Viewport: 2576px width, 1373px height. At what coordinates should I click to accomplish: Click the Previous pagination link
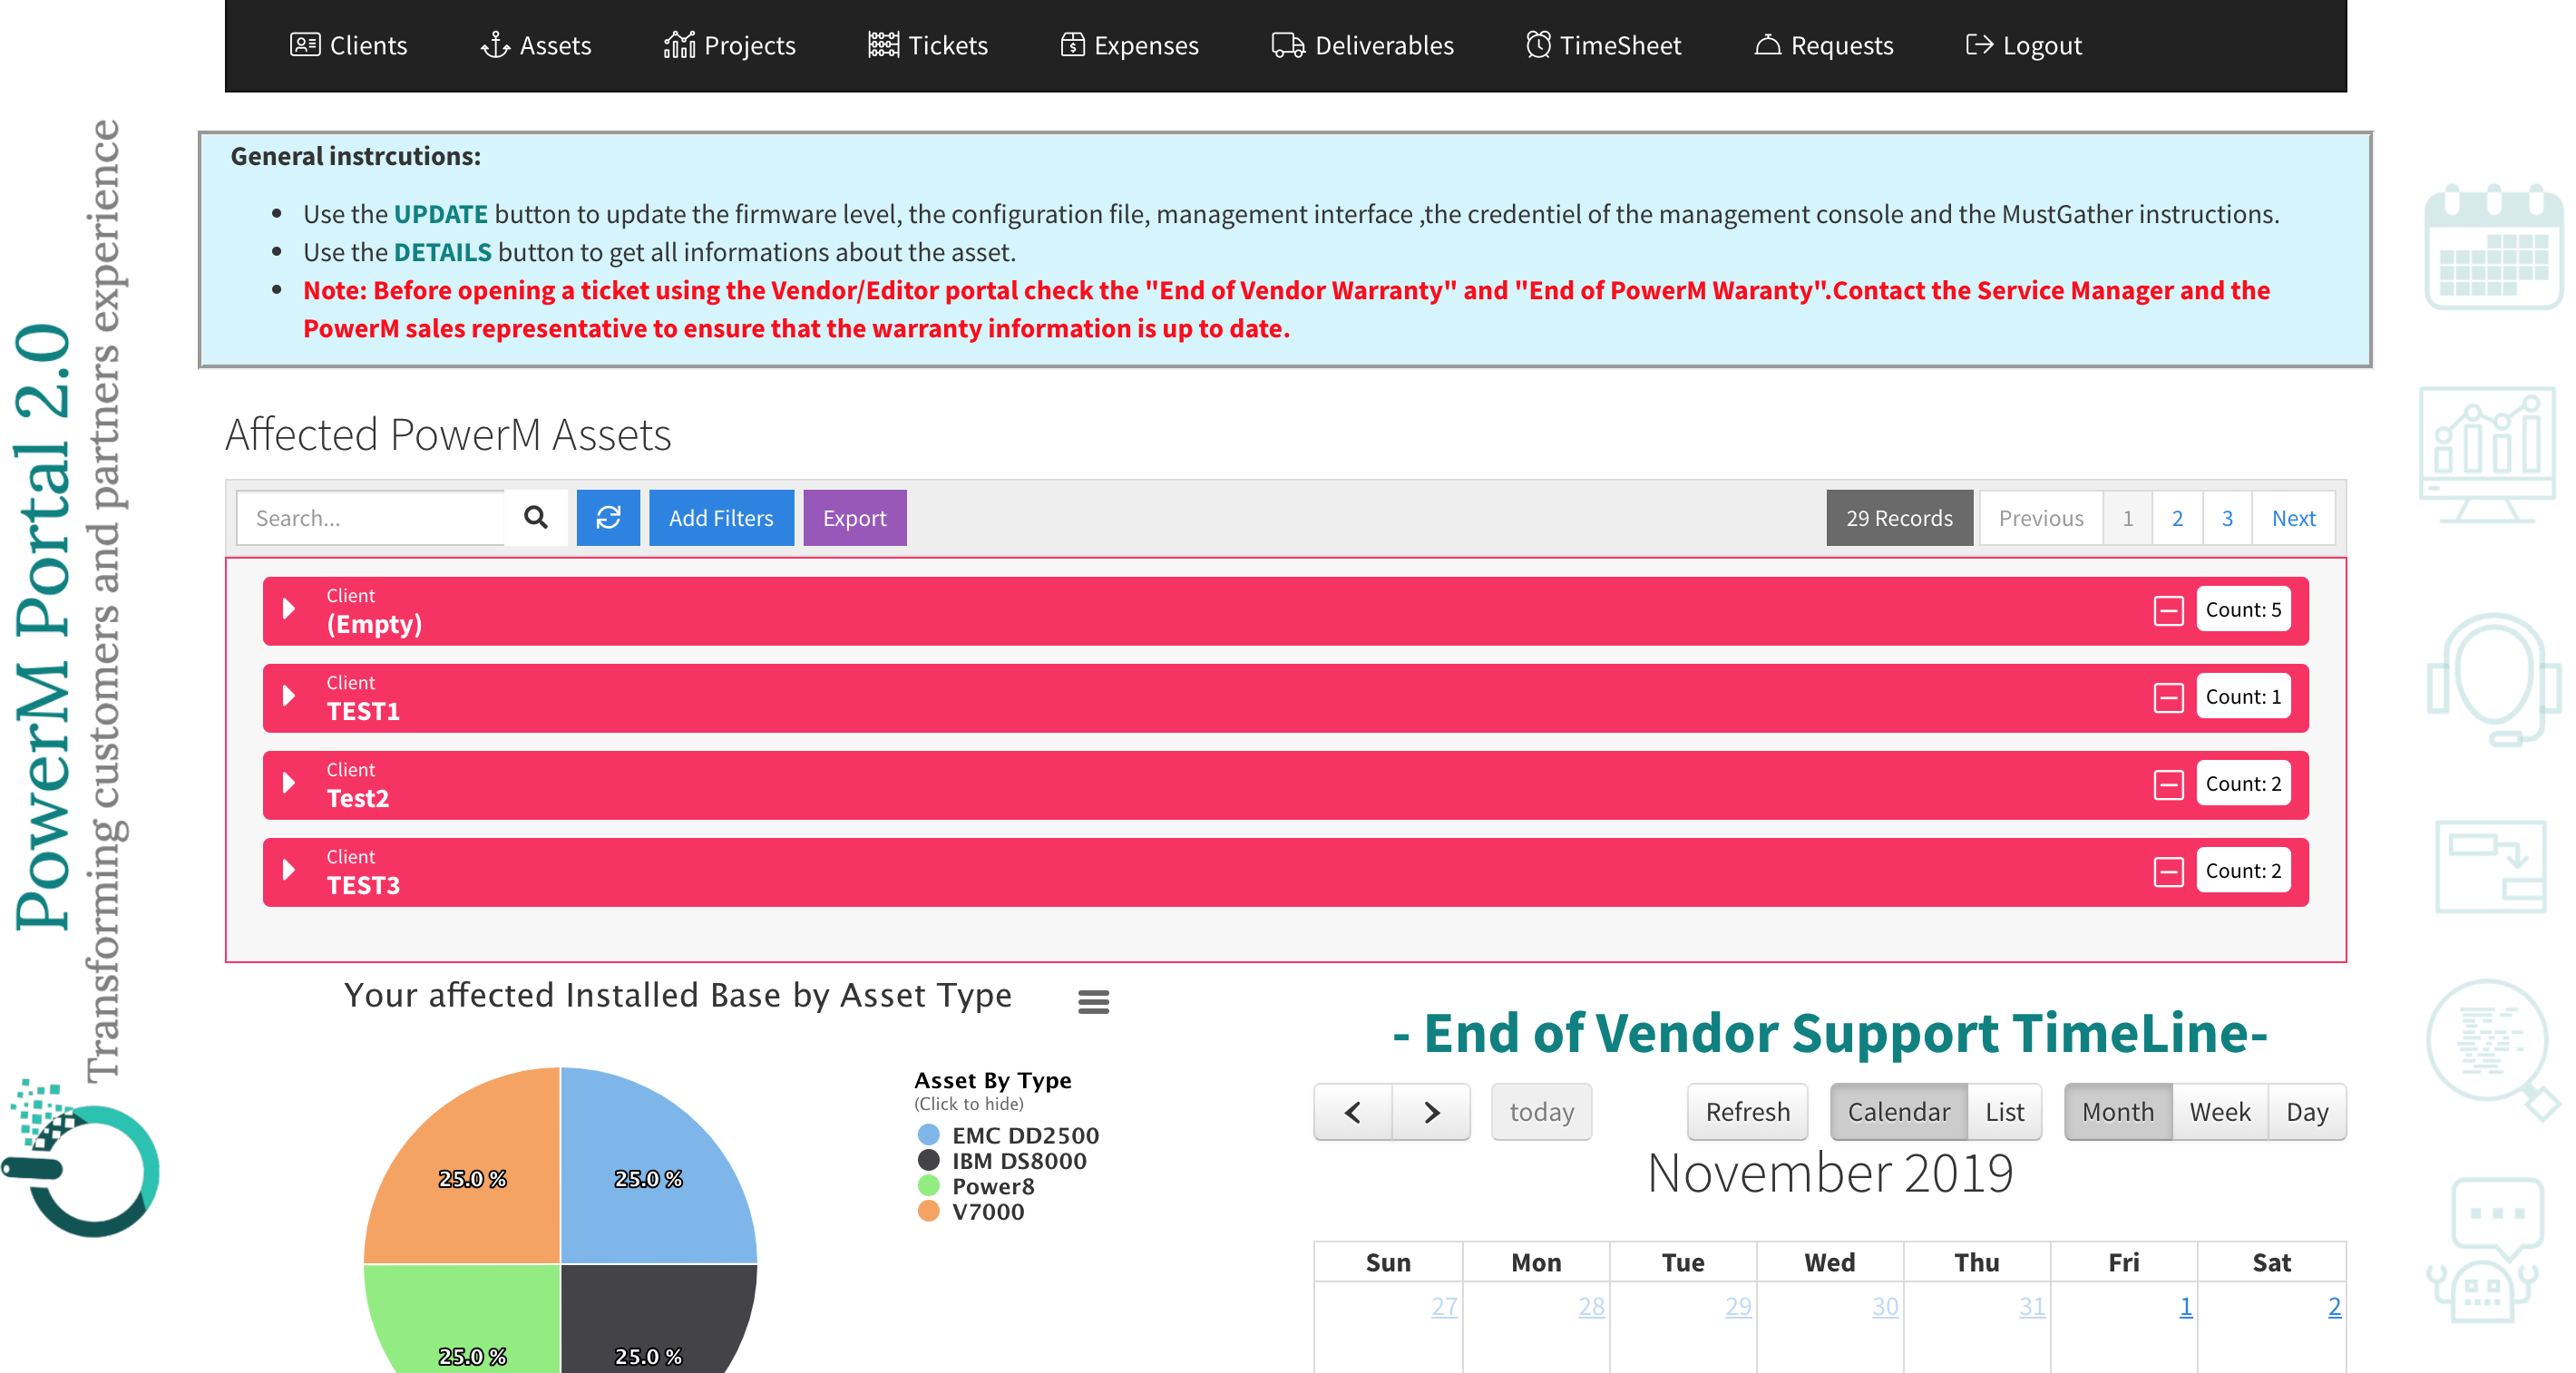(x=2040, y=517)
